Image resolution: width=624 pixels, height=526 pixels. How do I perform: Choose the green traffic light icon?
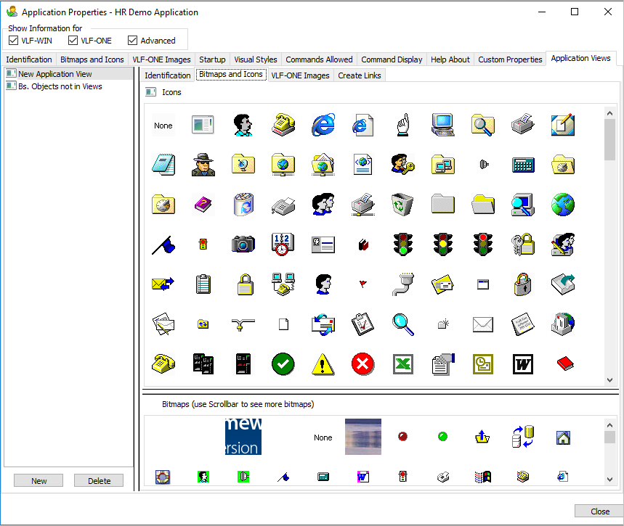[402, 244]
